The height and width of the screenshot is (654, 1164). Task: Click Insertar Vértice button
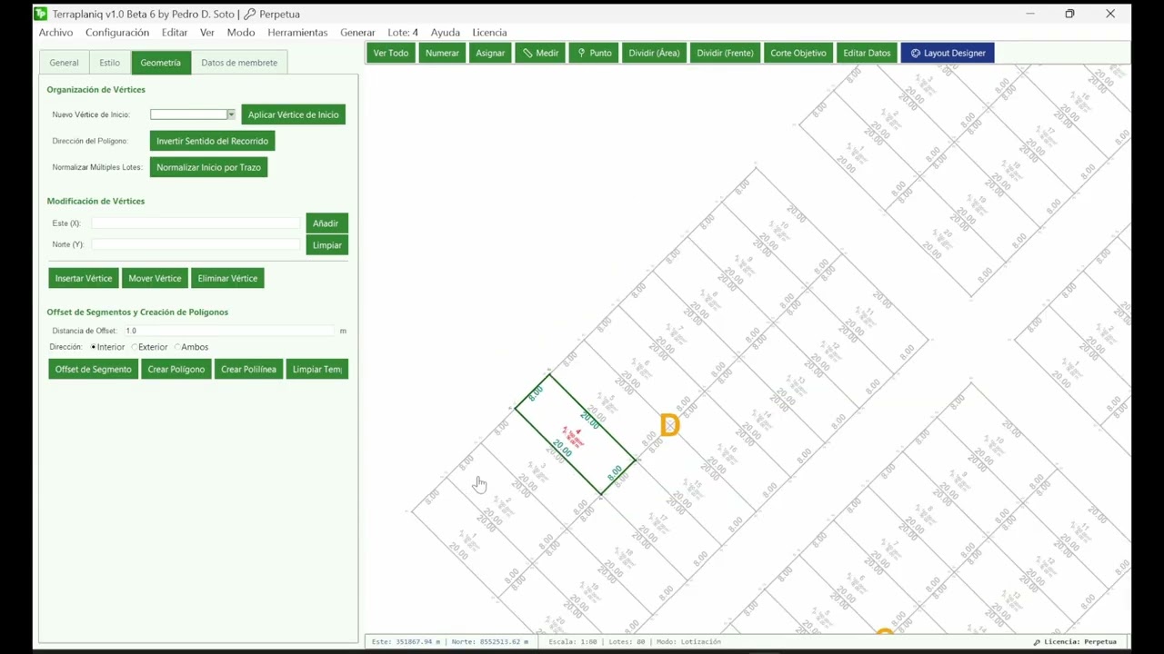(x=84, y=278)
